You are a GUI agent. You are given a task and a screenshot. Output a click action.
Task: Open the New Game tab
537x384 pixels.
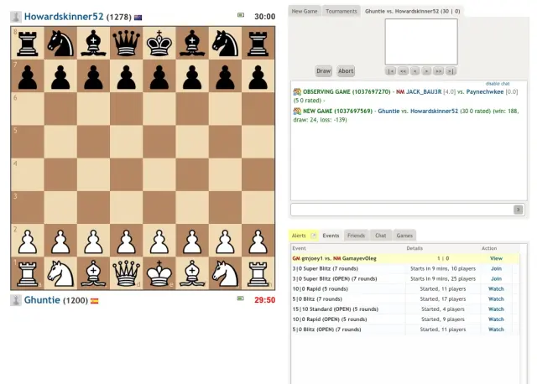[304, 11]
